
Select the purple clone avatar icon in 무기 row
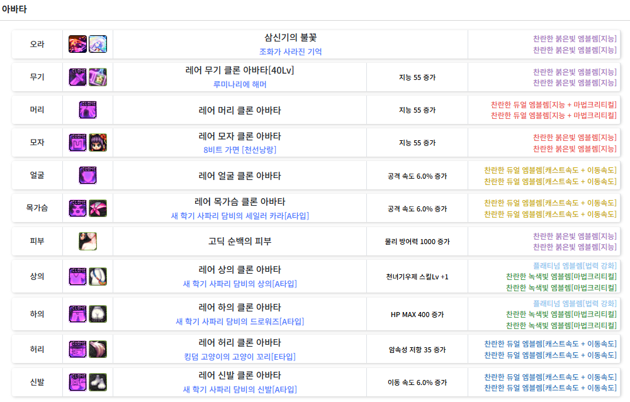[77, 77]
